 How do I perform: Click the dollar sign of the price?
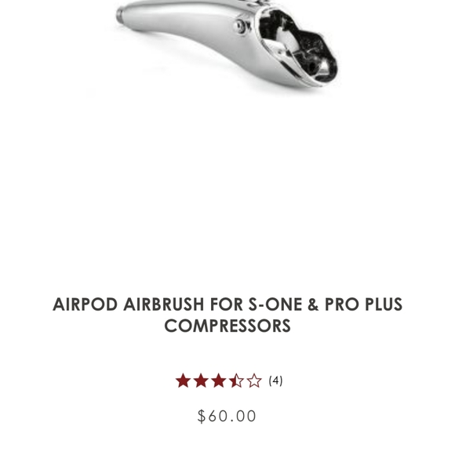[x=202, y=416]
